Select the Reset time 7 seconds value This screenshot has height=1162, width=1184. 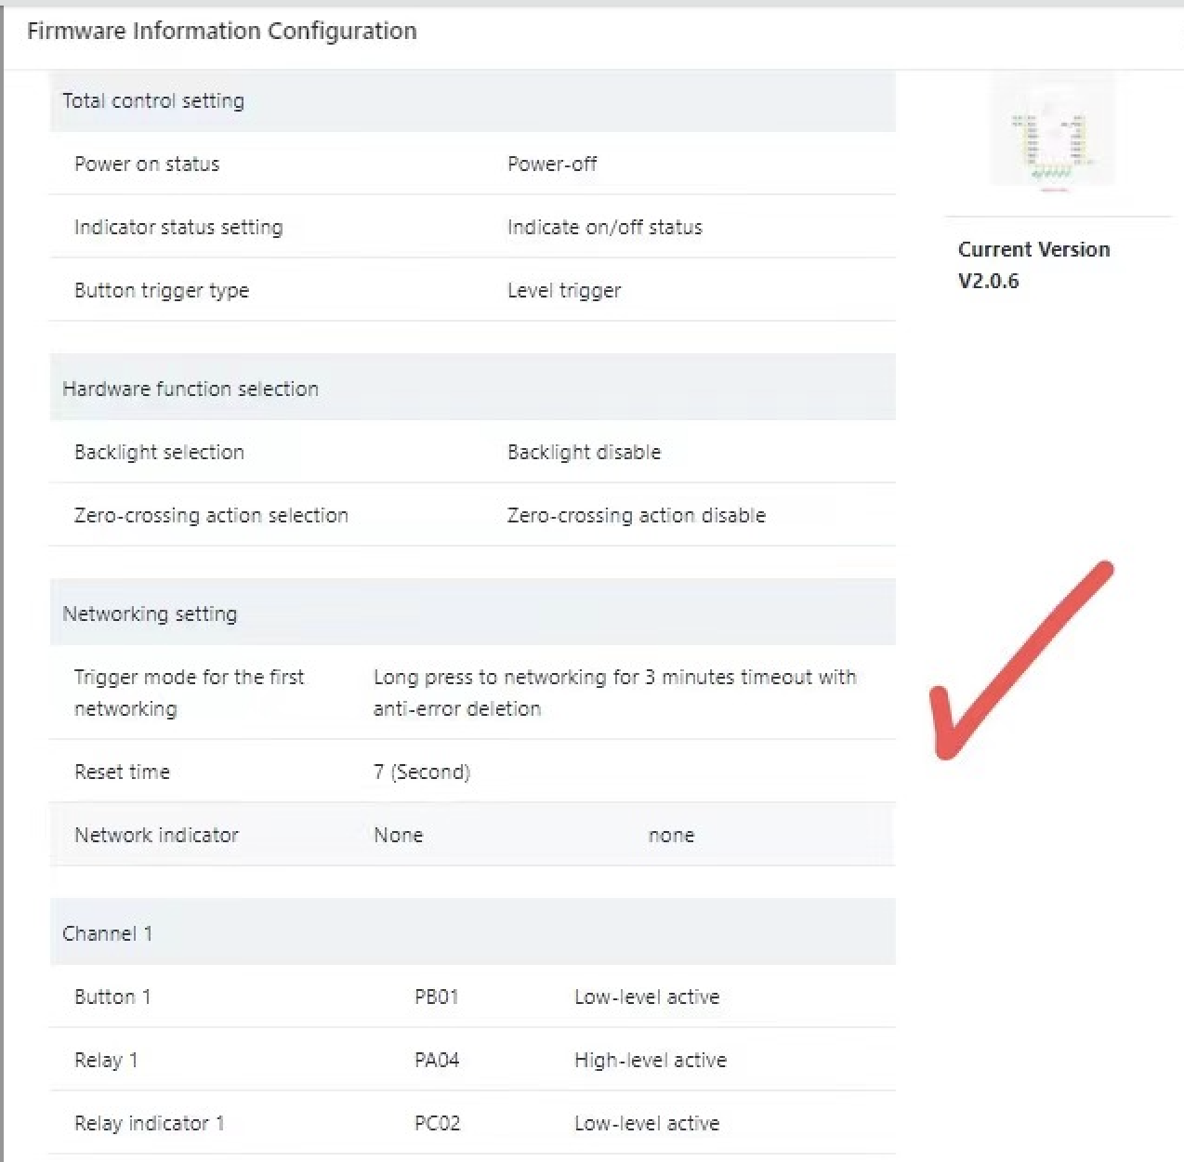421,772
